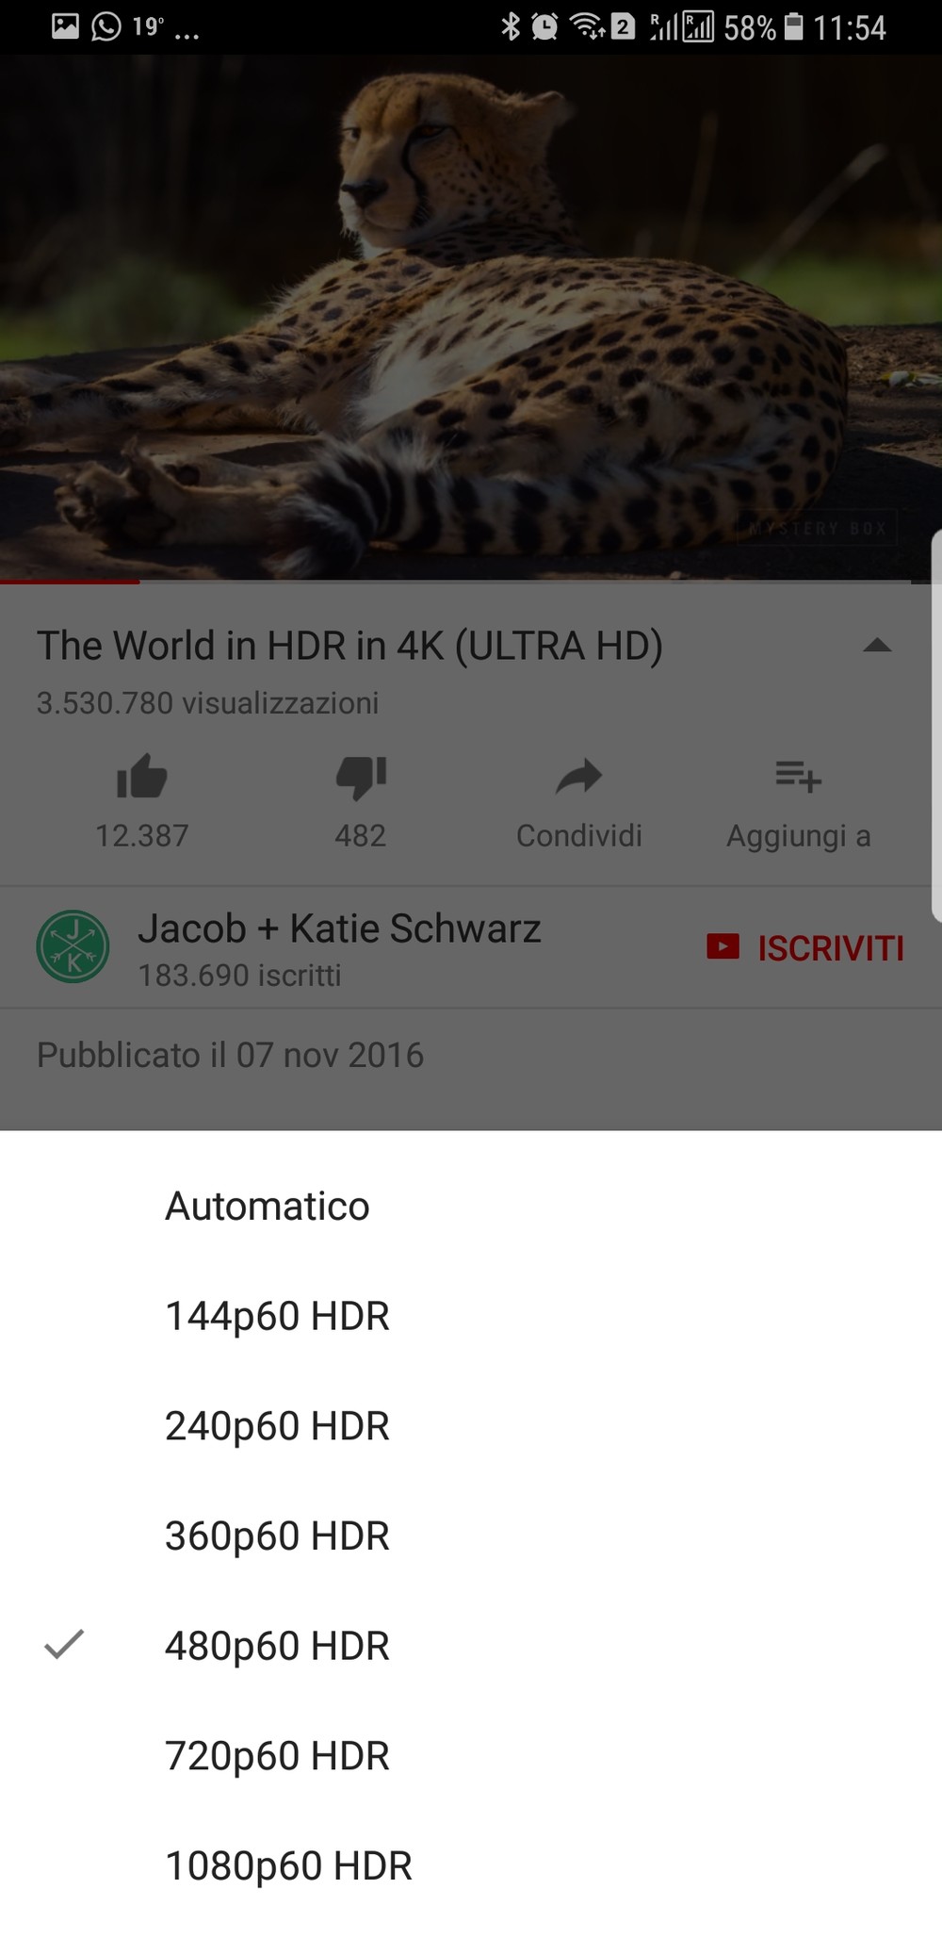This screenshot has height=1938, width=942.
Task: Click the red video progress bar
Action: [x=70, y=582]
